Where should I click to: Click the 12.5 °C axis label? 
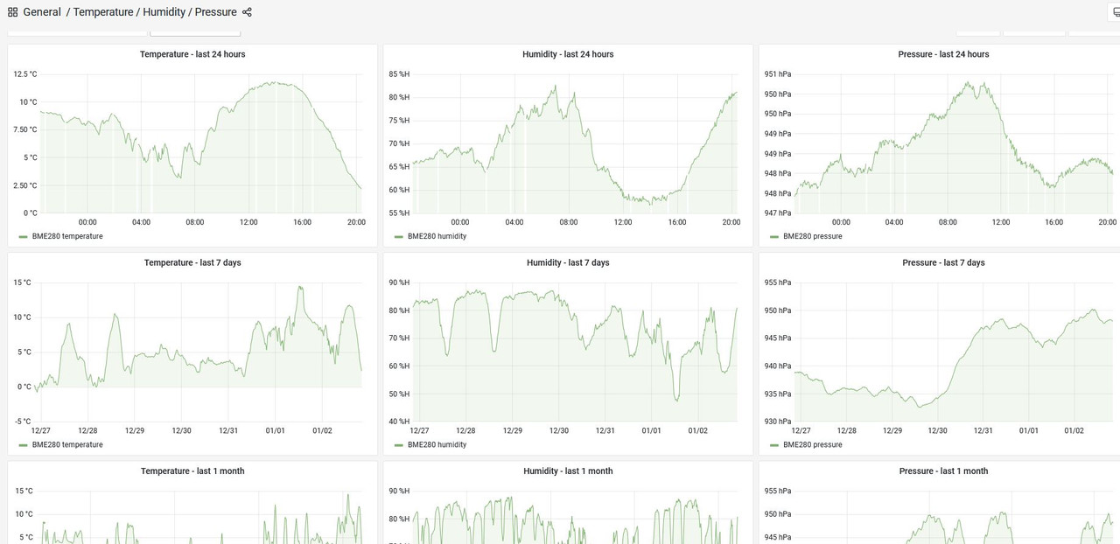[x=25, y=74]
